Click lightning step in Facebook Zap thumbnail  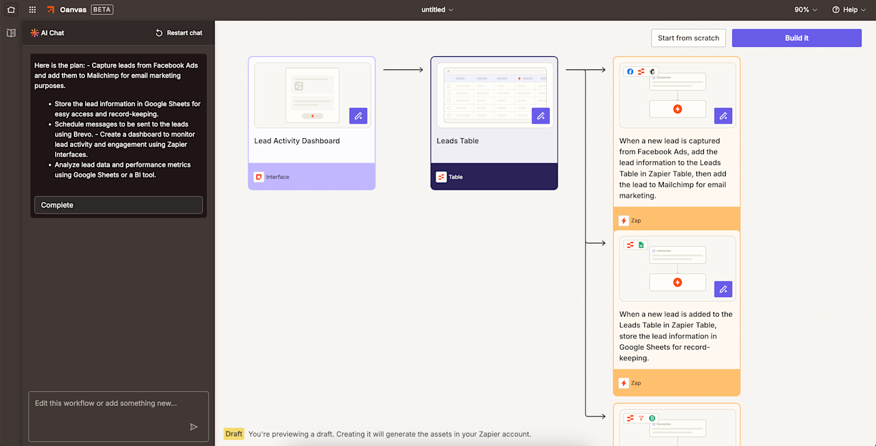(x=677, y=109)
